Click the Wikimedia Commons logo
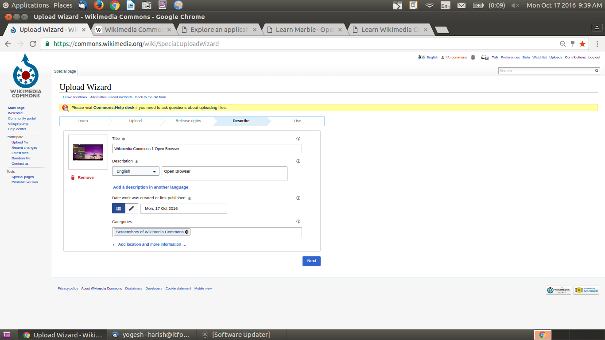This screenshot has height=340, width=605. click(26, 76)
